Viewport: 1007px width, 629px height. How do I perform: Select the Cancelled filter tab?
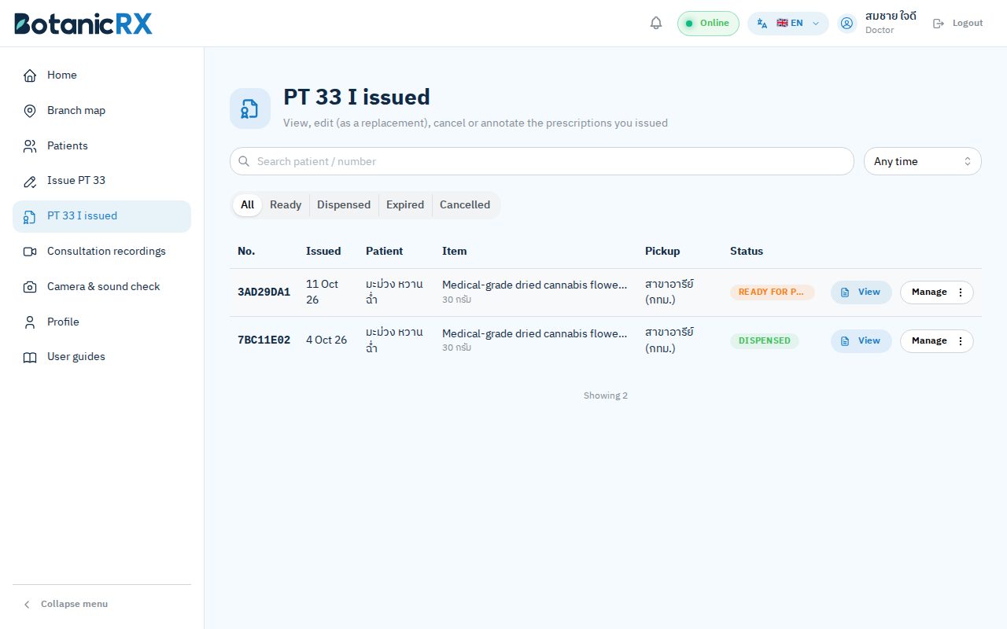(x=465, y=205)
